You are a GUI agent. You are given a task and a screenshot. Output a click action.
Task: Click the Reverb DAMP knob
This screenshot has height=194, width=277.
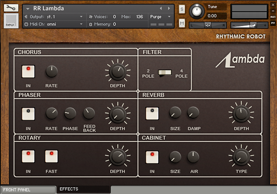point(193,113)
